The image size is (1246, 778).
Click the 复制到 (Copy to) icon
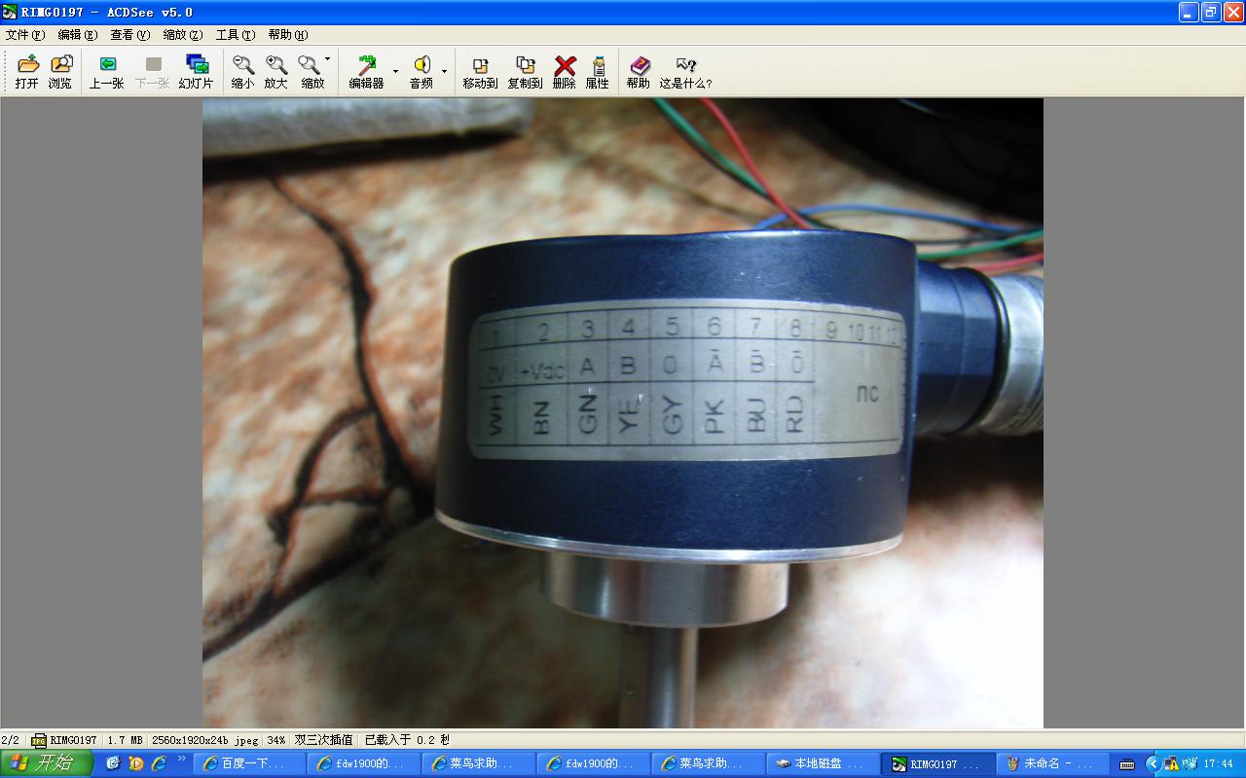[525, 72]
